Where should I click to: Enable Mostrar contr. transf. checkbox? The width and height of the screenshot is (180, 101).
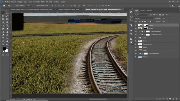(x=35, y=6)
